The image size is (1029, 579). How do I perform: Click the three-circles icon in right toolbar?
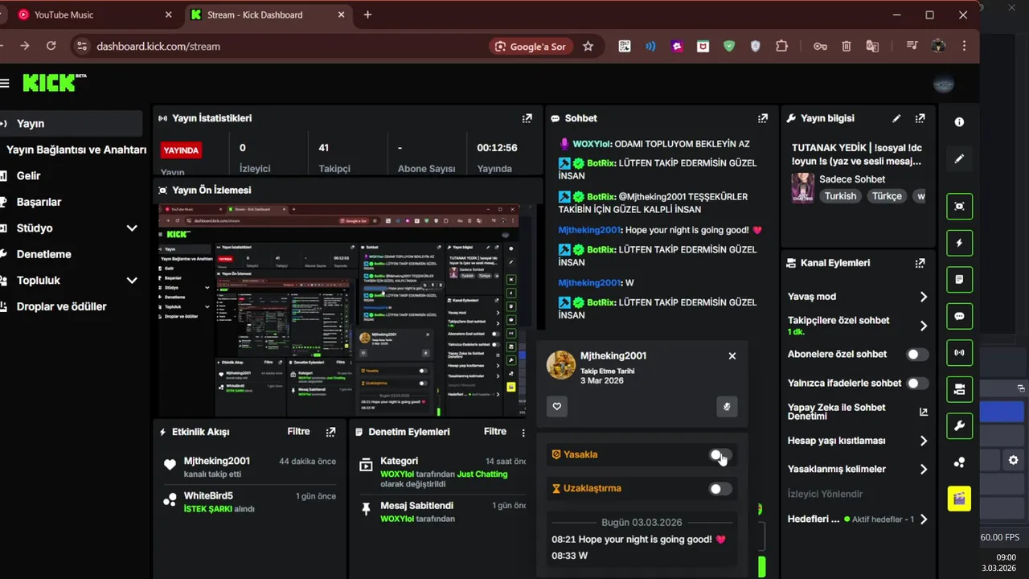coord(959,462)
